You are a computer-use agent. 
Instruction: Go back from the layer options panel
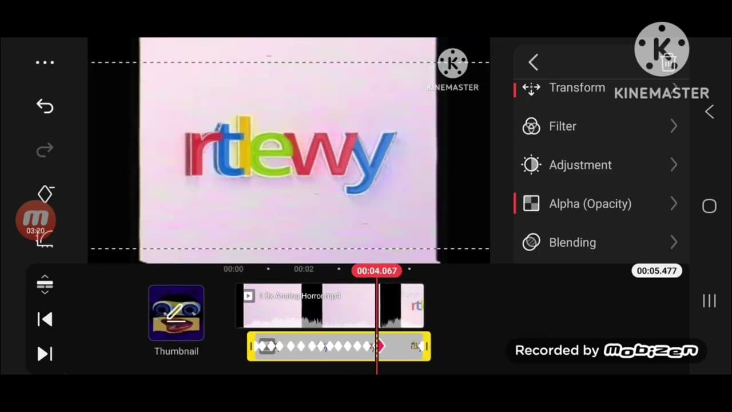point(533,62)
